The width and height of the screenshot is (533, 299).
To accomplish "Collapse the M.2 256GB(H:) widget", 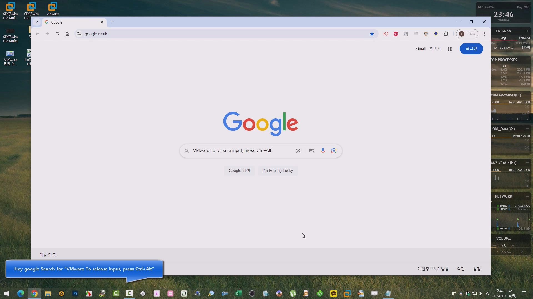I will (x=527, y=163).
